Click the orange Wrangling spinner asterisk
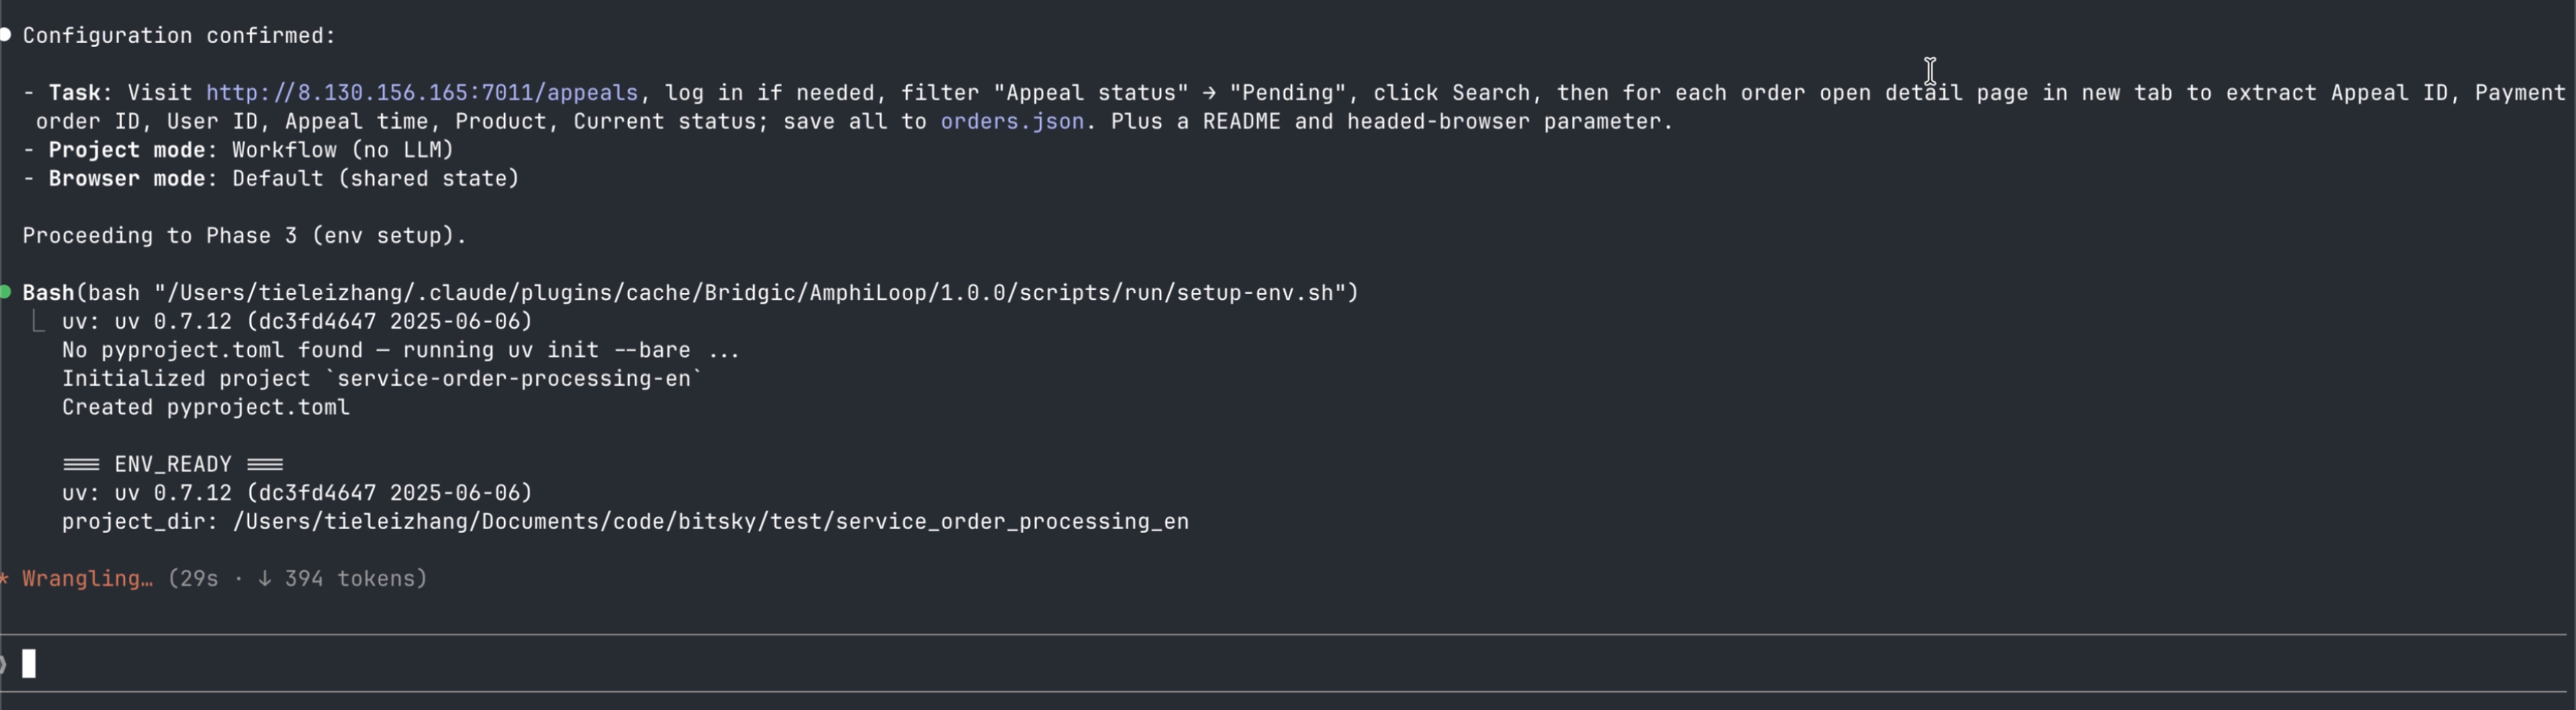The height and width of the screenshot is (710, 2576). [x=4, y=579]
